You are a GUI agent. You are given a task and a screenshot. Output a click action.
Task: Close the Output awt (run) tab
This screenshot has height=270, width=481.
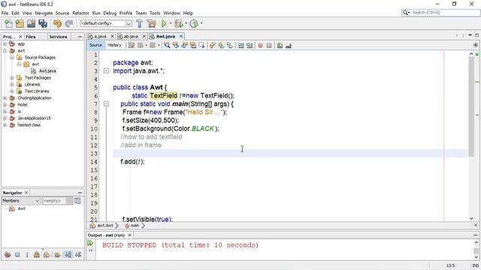129,235
